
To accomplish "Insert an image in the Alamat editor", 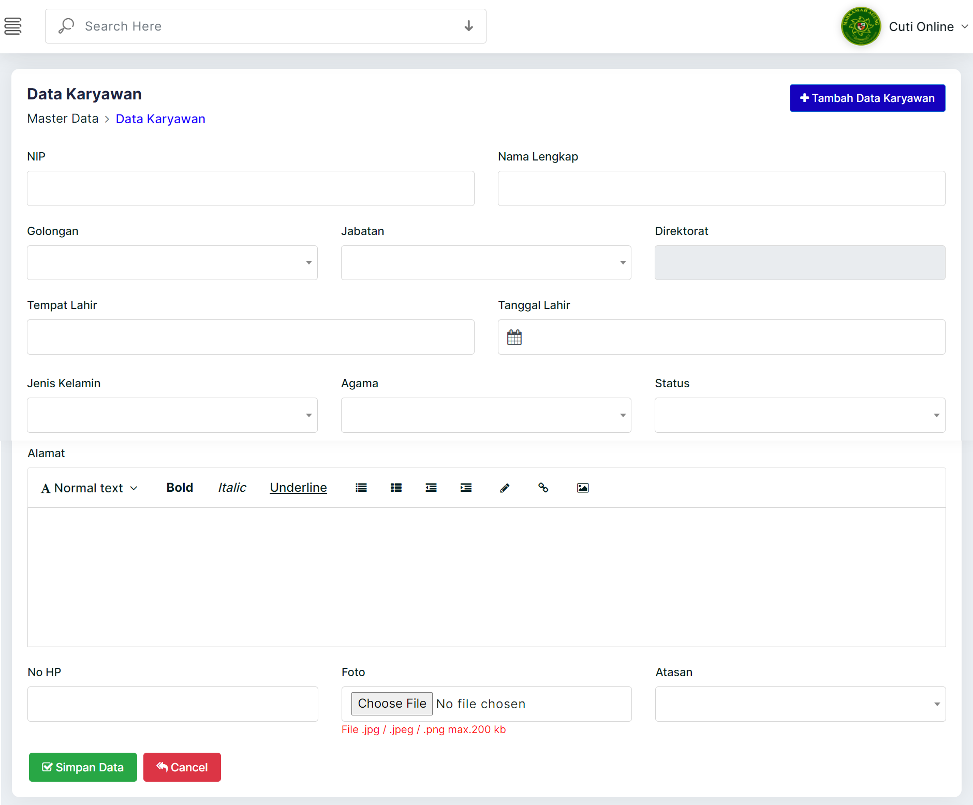I will point(583,487).
